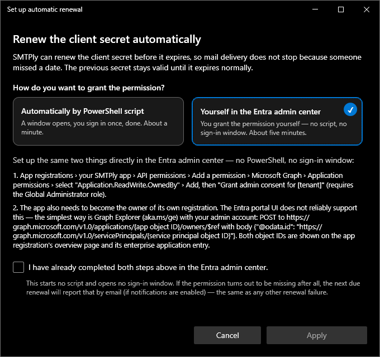Click 'Set up automatic renewal' window title
Image resolution: width=380 pixels, height=357 pixels.
[x=45, y=9]
